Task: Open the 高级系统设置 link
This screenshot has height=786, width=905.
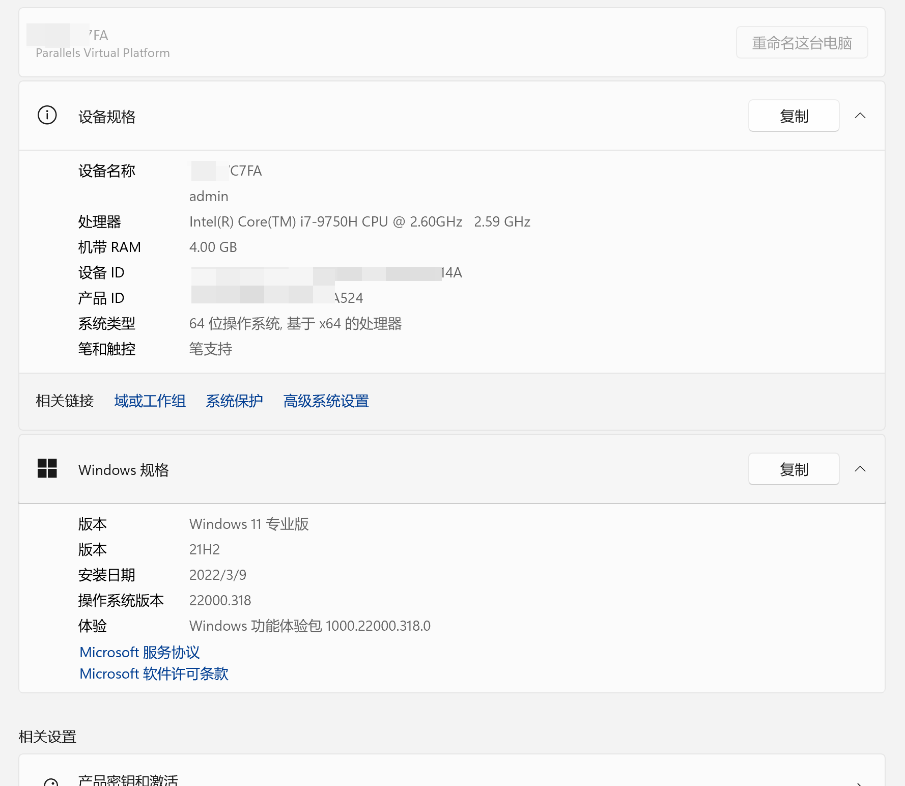Action: click(x=326, y=401)
